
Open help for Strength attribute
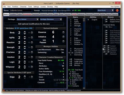tap(32, 47)
